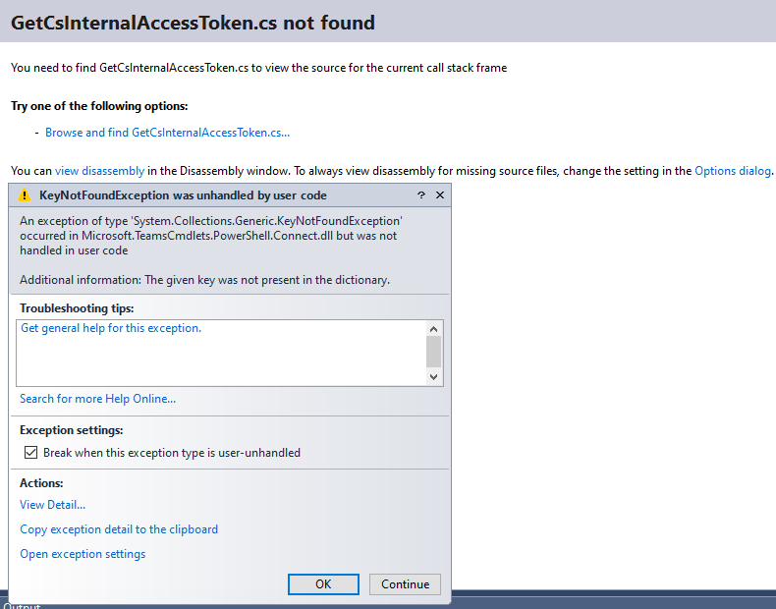Click the Continue button
776x609 pixels.
tap(405, 584)
